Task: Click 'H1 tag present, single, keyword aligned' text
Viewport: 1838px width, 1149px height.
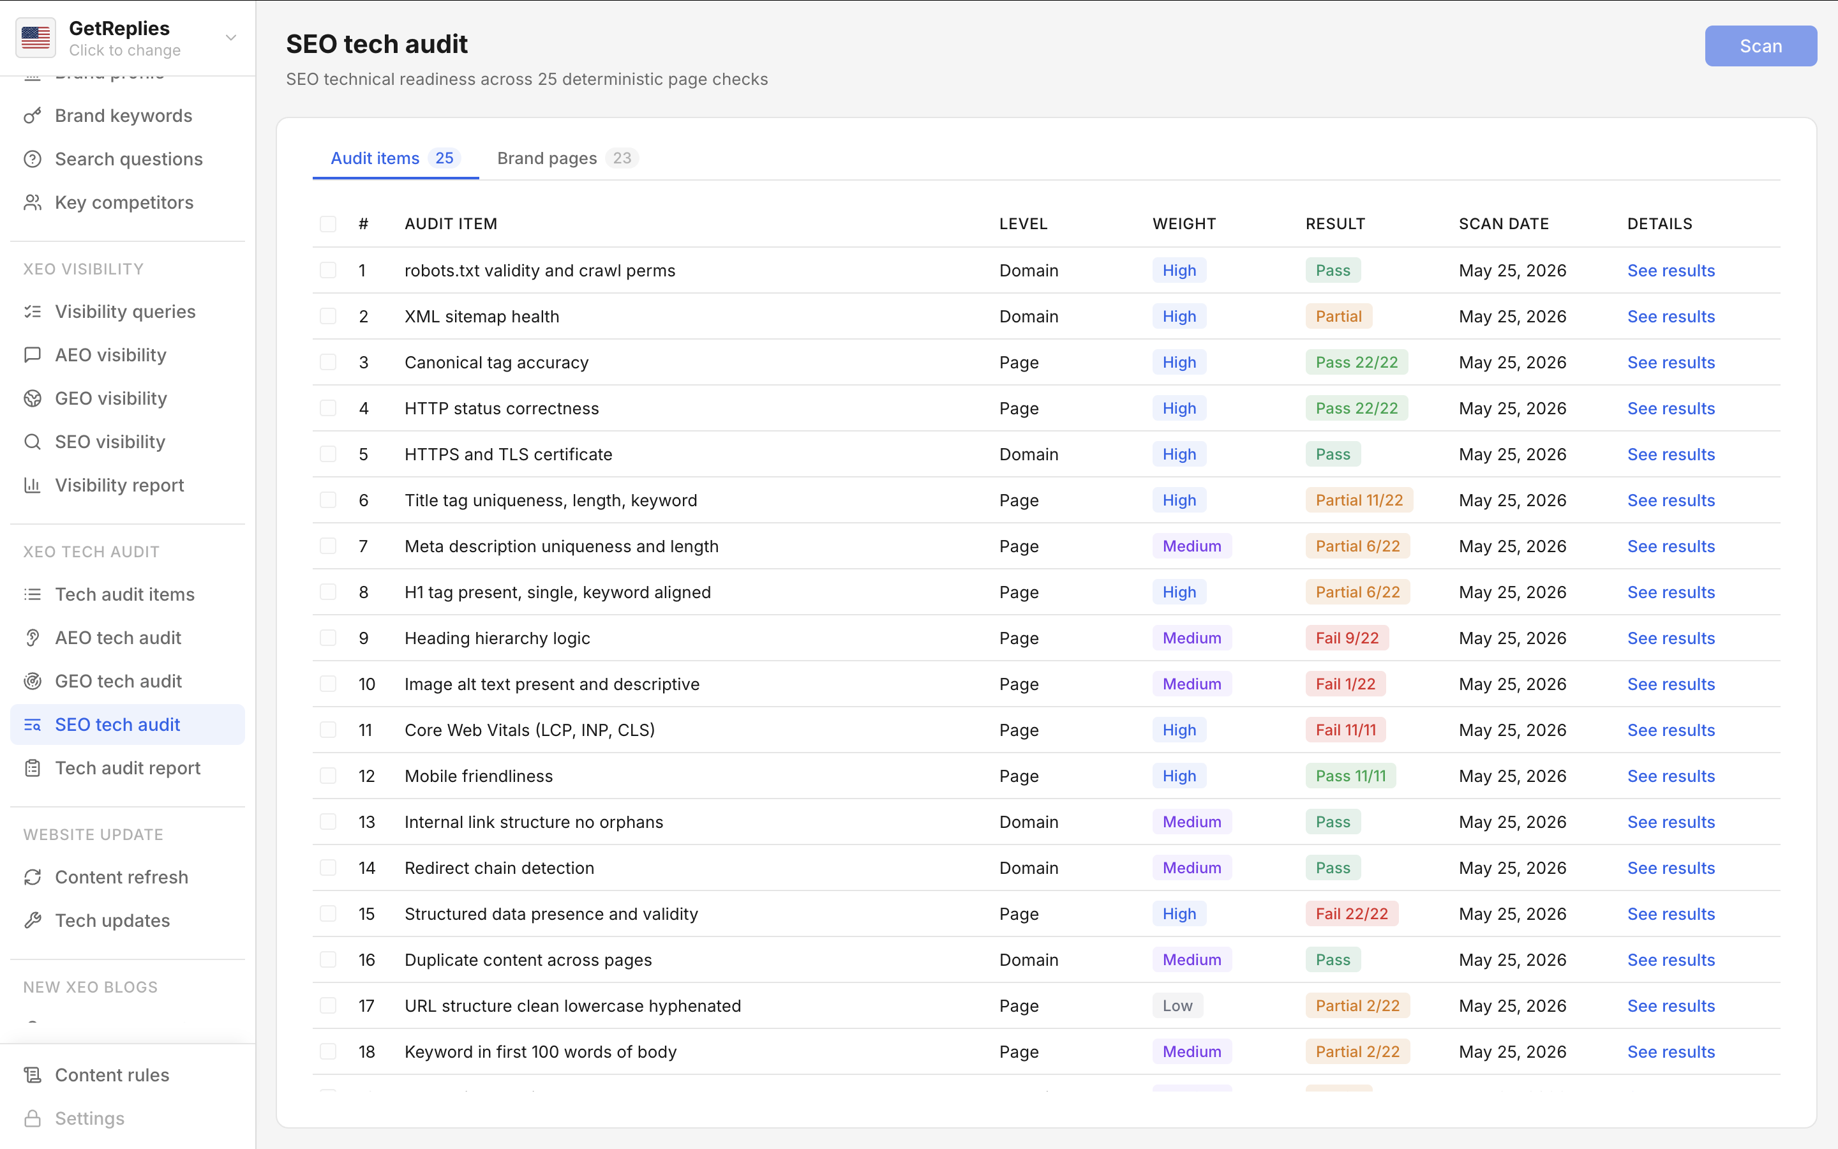Action: [558, 592]
